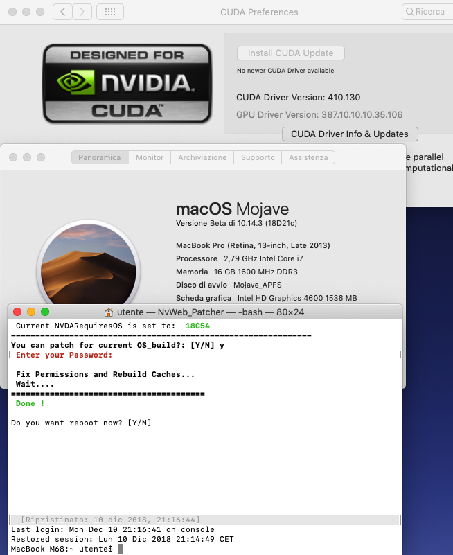Click 'Fix Permissions and Rebuild Caches...' line
The height and width of the screenshot is (555, 453).
(105, 374)
